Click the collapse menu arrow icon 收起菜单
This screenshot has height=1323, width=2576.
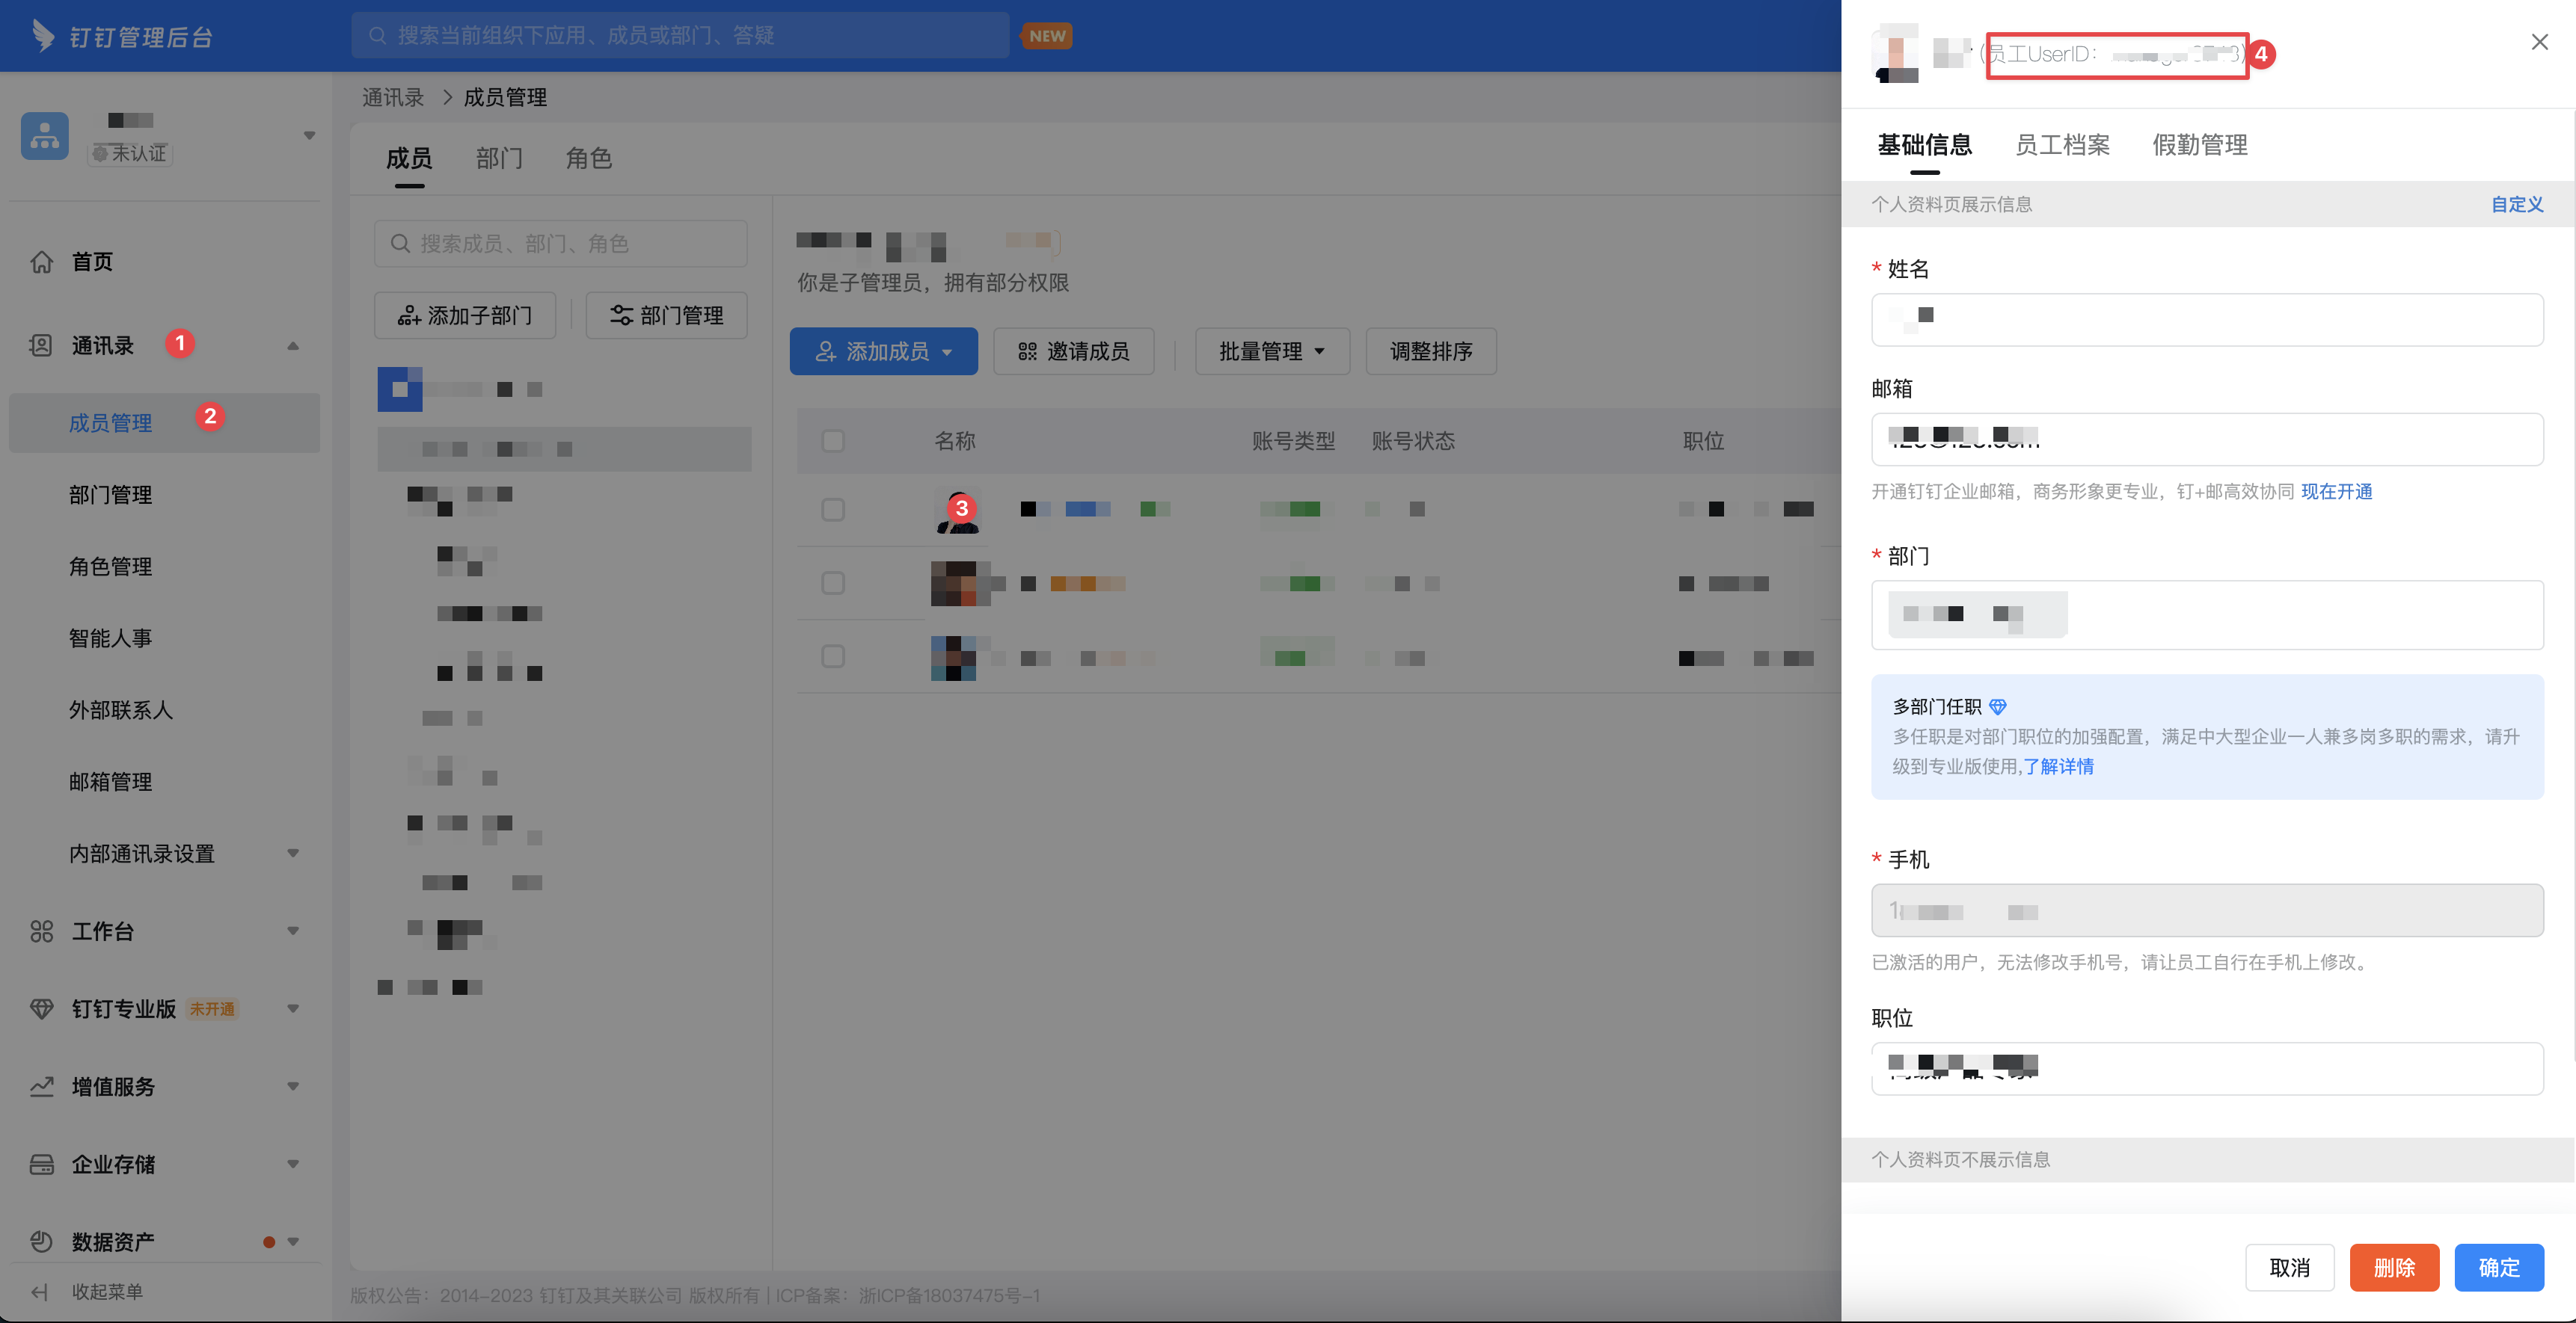40,1292
